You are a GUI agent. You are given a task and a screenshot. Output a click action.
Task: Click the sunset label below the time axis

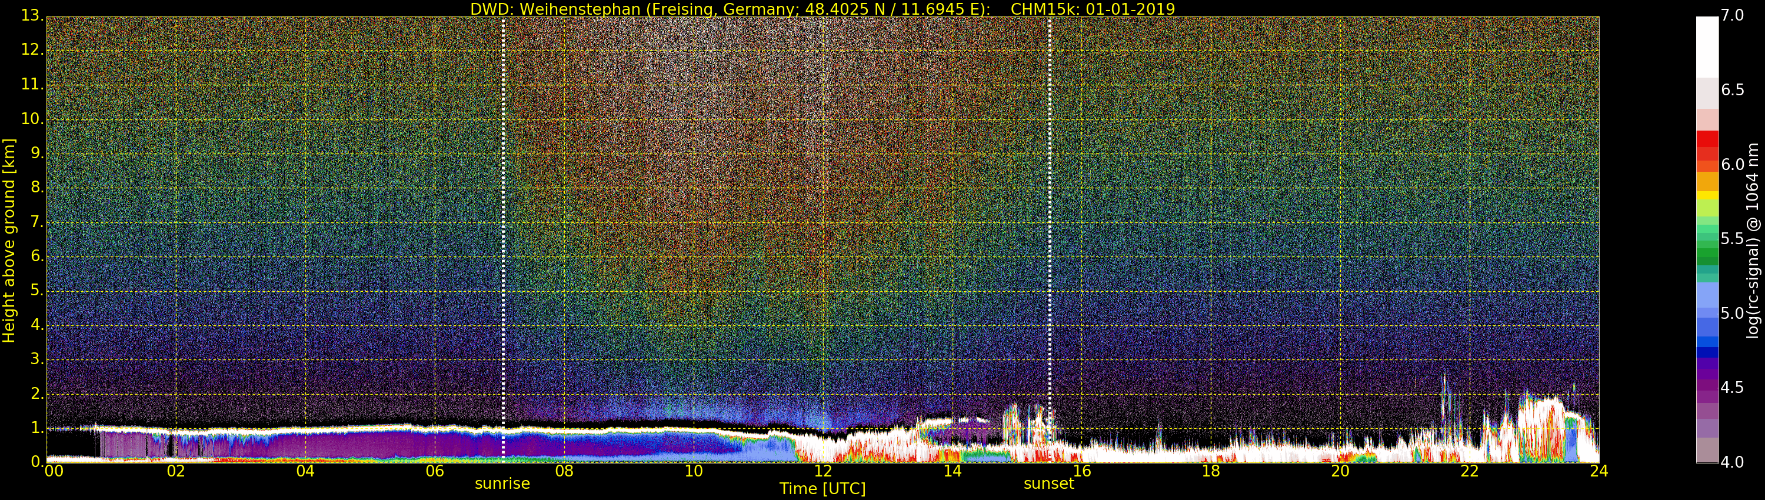point(1048,484)
